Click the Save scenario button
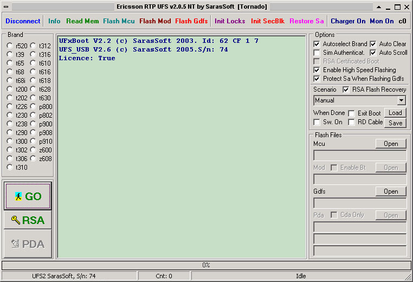 pyautogui.click(x=395, y=123)
